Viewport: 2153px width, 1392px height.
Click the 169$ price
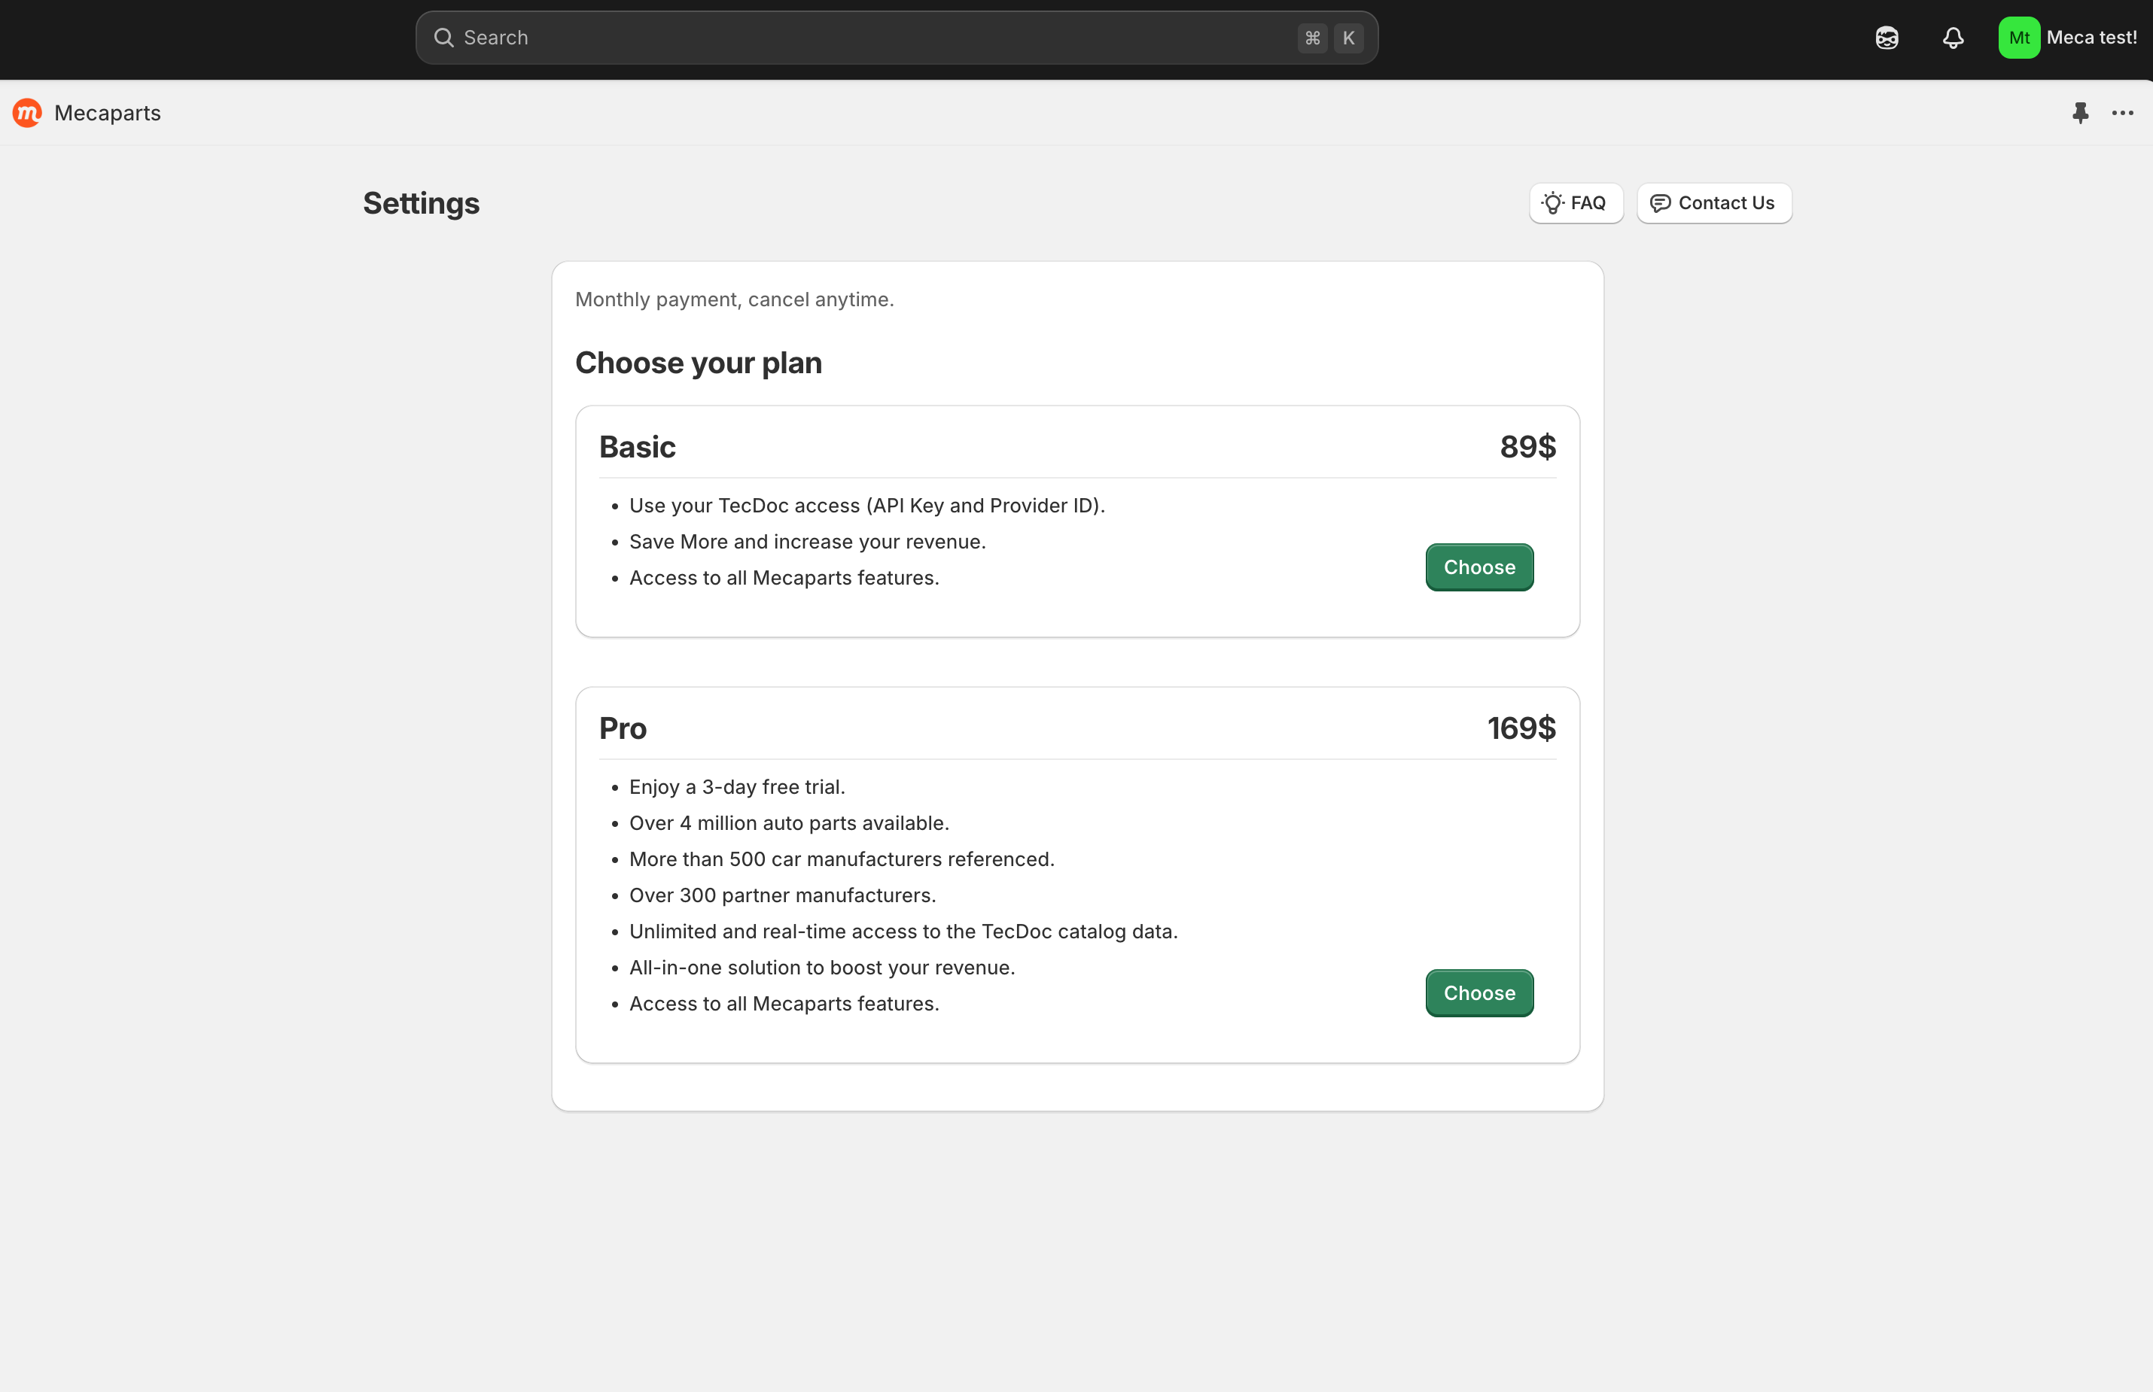click(x=1522, y=728)
